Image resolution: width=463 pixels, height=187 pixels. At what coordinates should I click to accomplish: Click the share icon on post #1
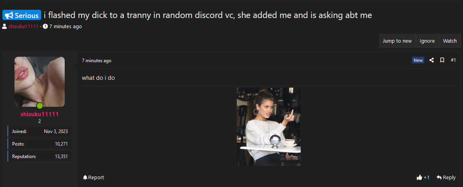click(x=431, y=60)
